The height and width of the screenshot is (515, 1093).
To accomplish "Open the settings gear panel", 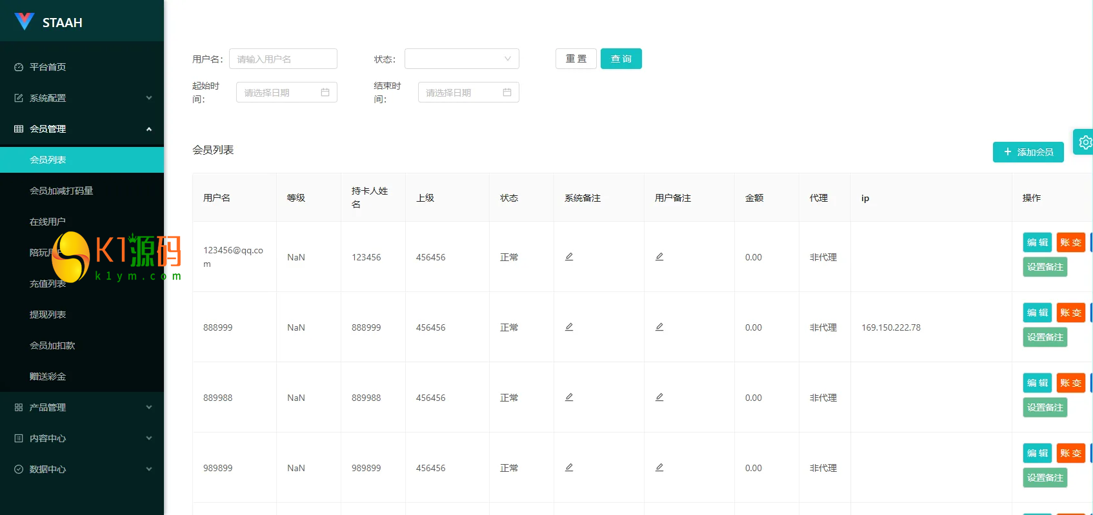I will tap(1085, 142).
